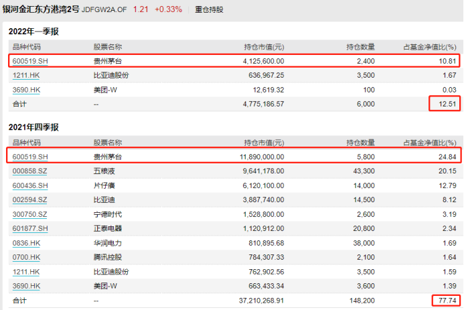Open the 1211.HK link in 2021年四季报
Image resolution: width=464 pixels, height=310 pixels.
point(27,272)
